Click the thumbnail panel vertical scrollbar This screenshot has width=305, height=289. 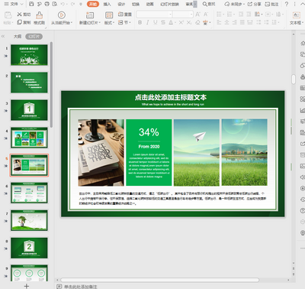[x=51, y=85]
